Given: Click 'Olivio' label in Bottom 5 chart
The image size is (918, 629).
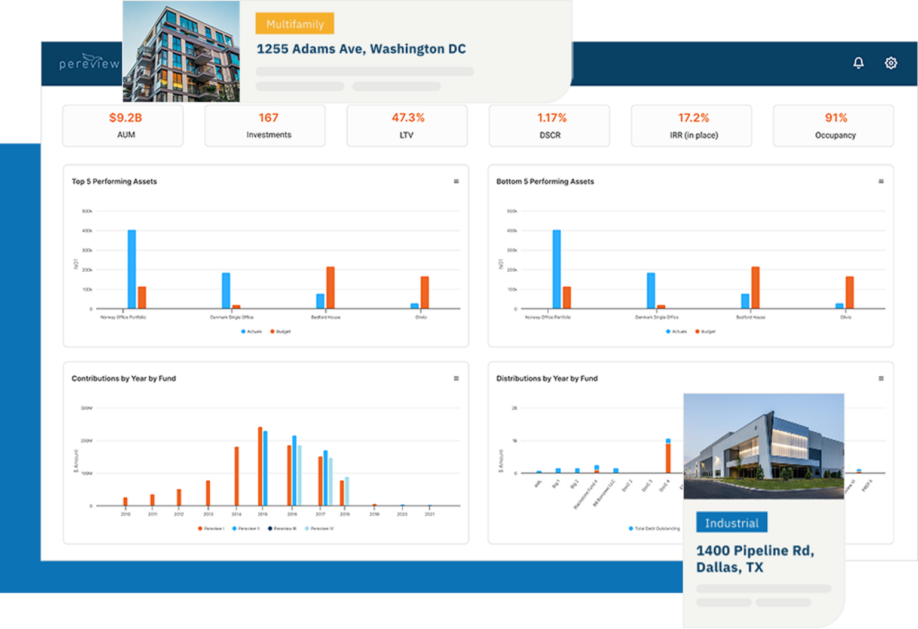Looking at the screenshot, I should [x=846, y=317].
